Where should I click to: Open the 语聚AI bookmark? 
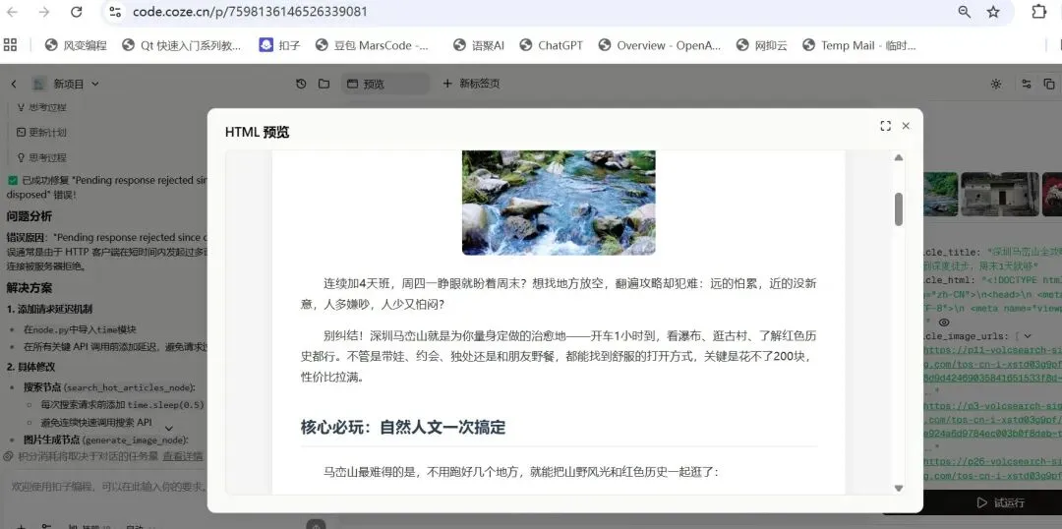(479, 45)
